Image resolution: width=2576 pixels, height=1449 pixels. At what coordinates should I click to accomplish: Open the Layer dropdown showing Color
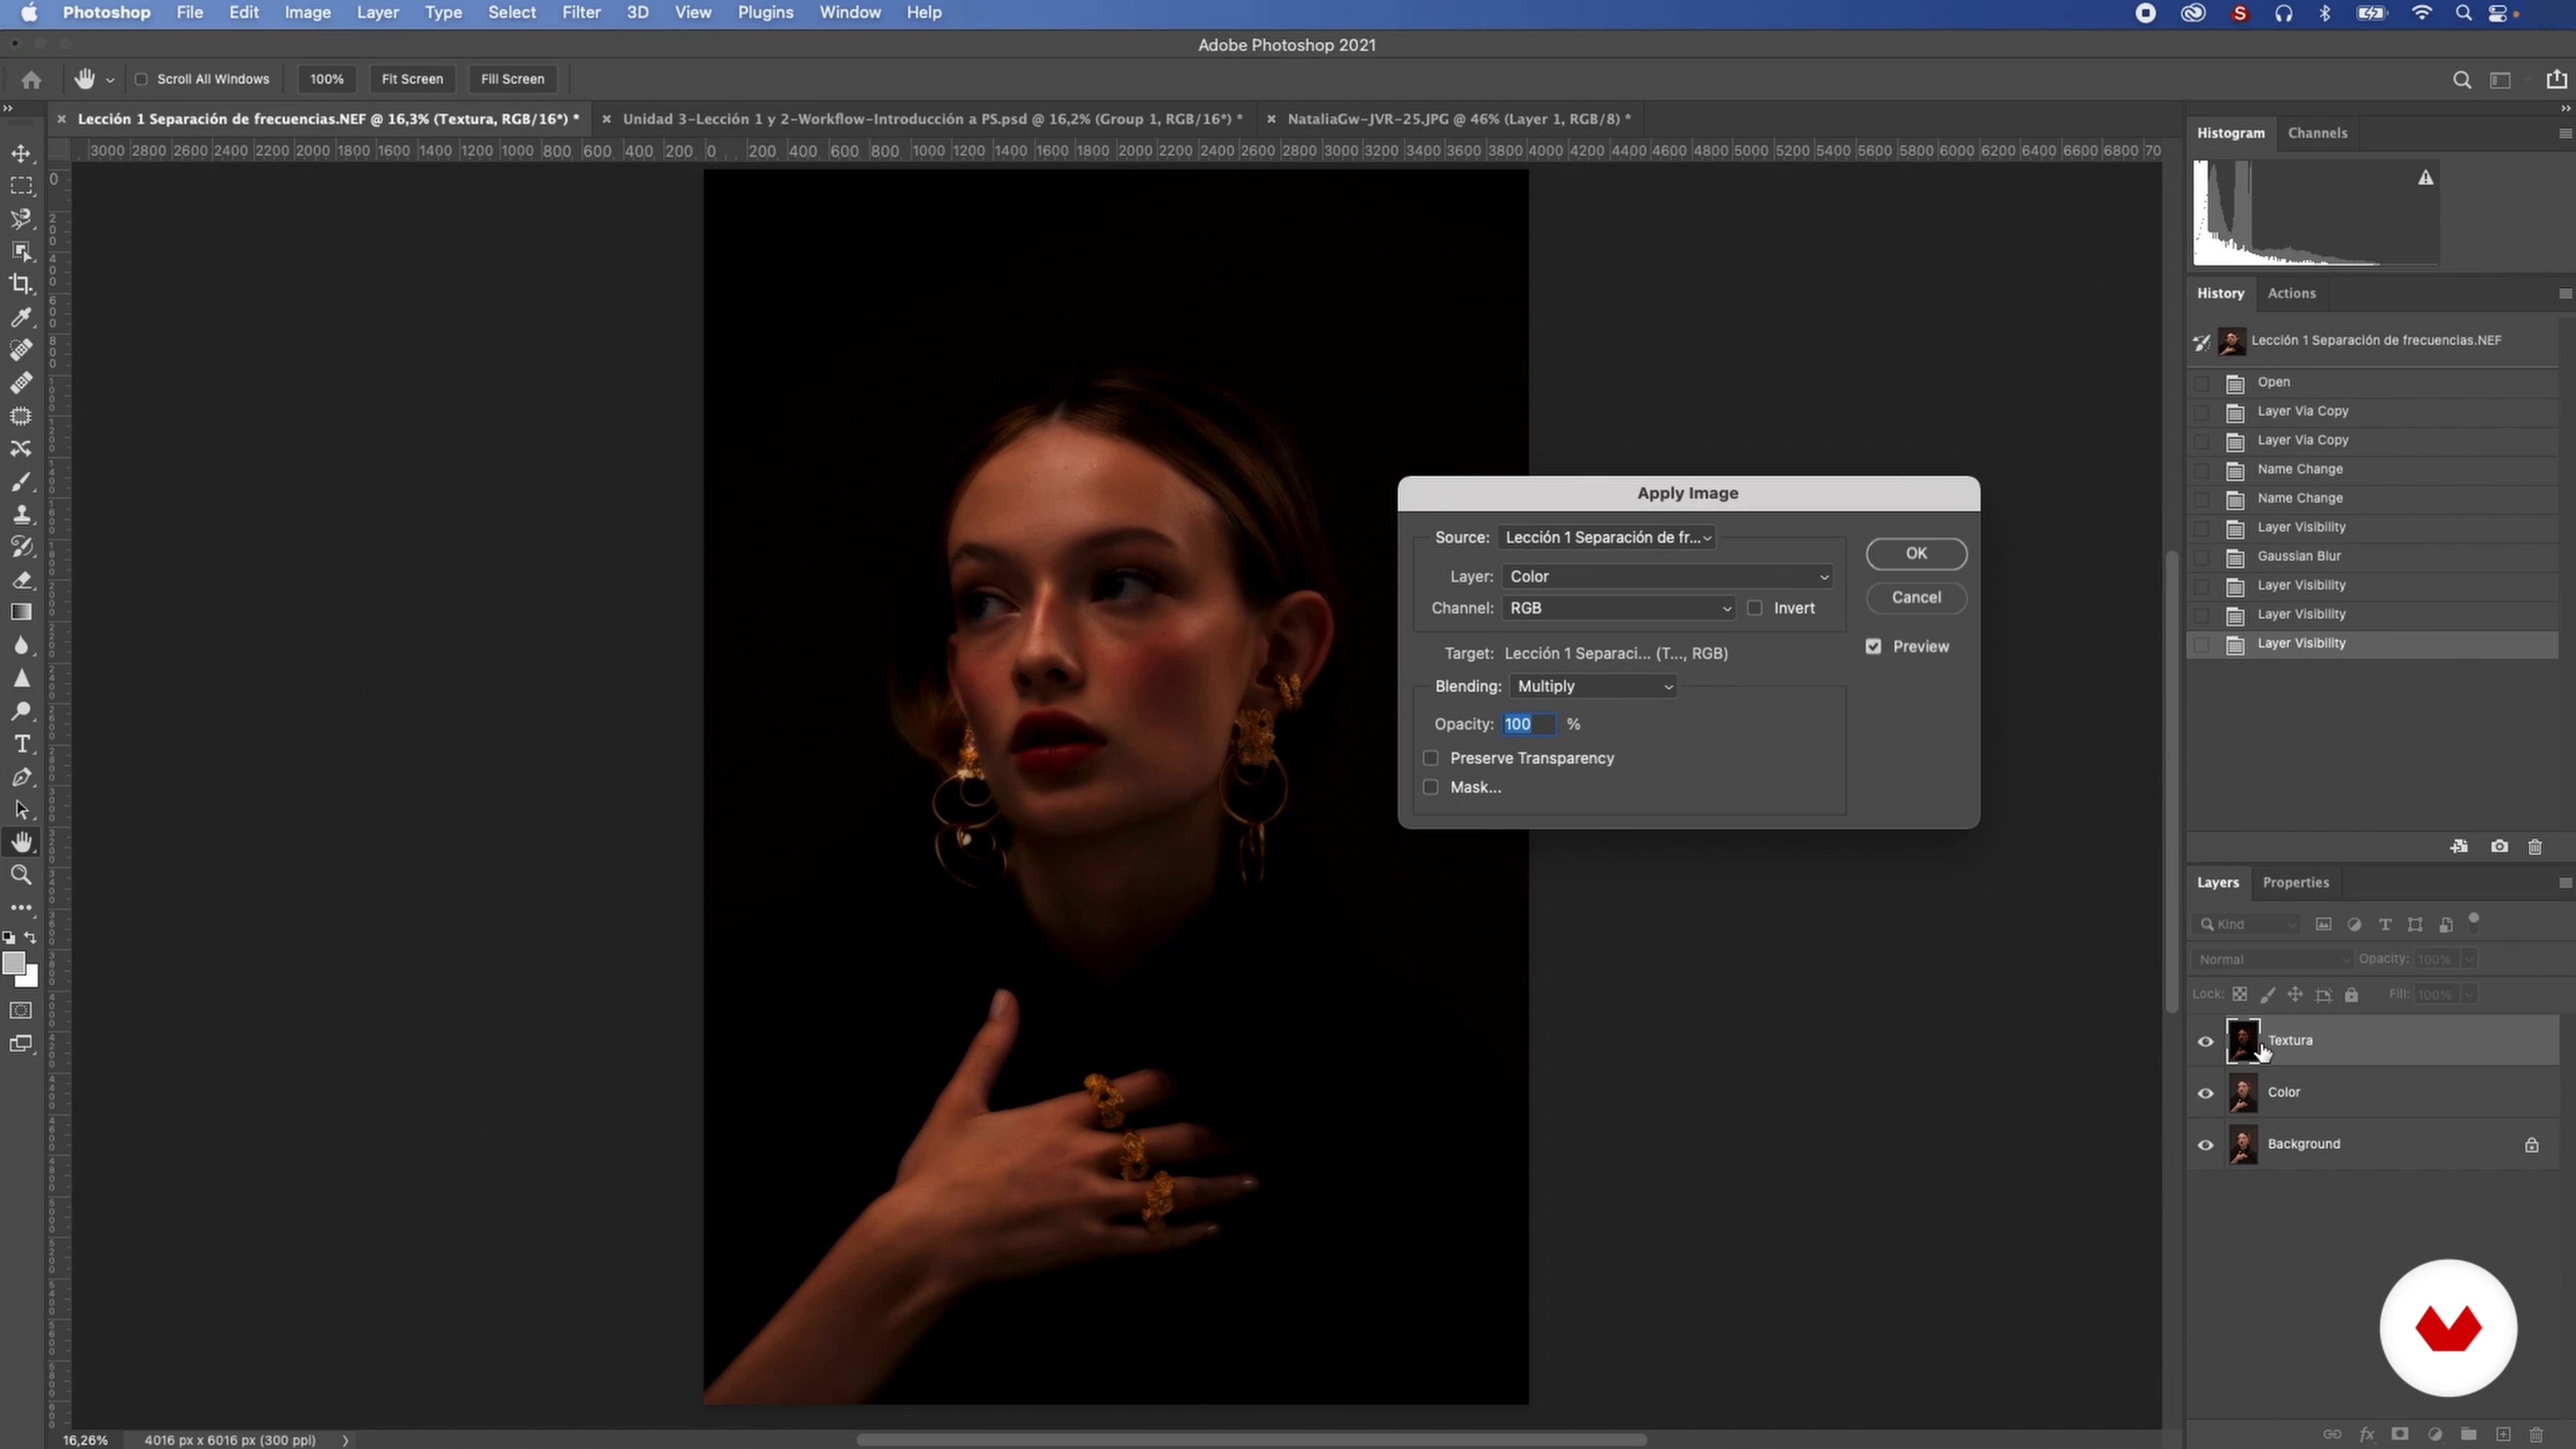(1667, 576)
